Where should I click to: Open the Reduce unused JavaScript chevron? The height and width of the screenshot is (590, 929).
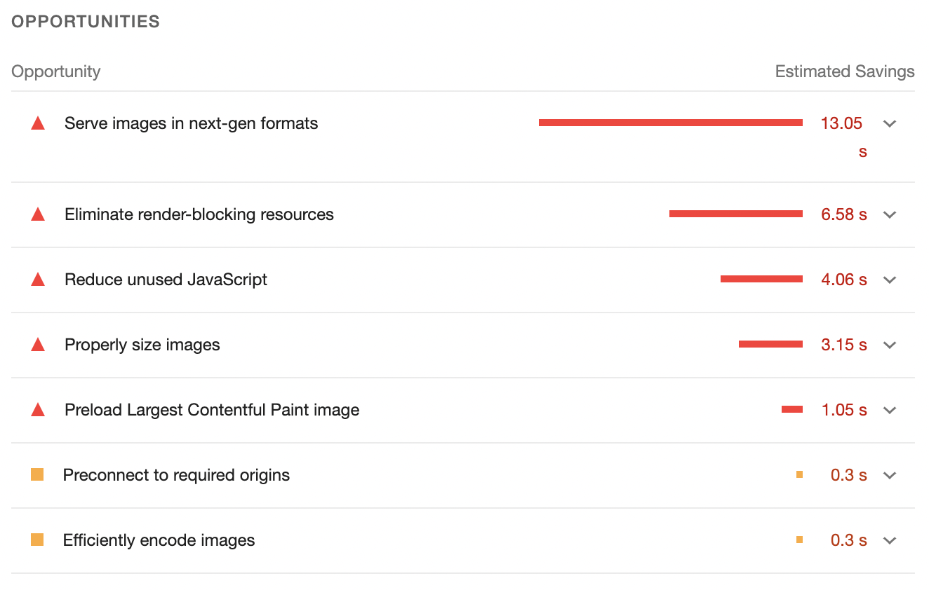(x=890, y=280)
